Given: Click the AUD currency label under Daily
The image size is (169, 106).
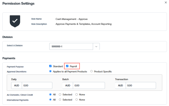Looking at the screenshot, I should pos(17,86).
